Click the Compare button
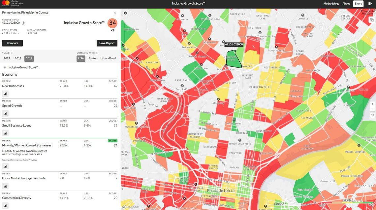Image resolution: width=376 pixels, height=210 pixels. [13, 43]
